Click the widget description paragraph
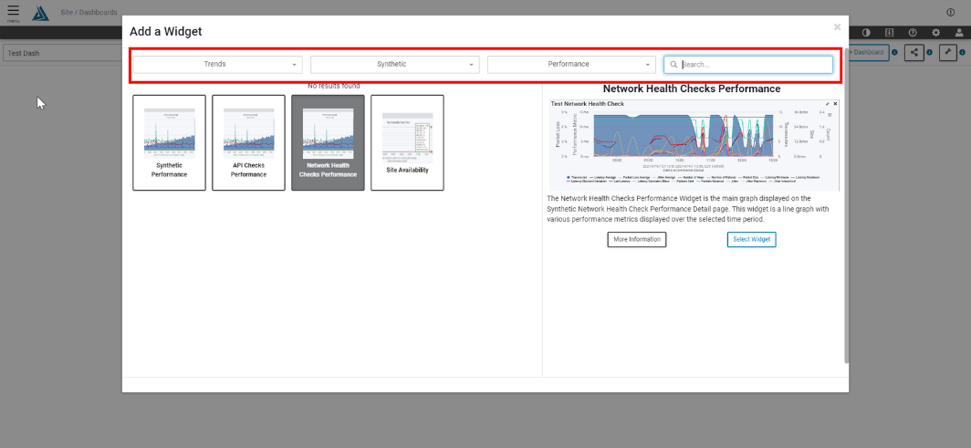 click(688, 209)
